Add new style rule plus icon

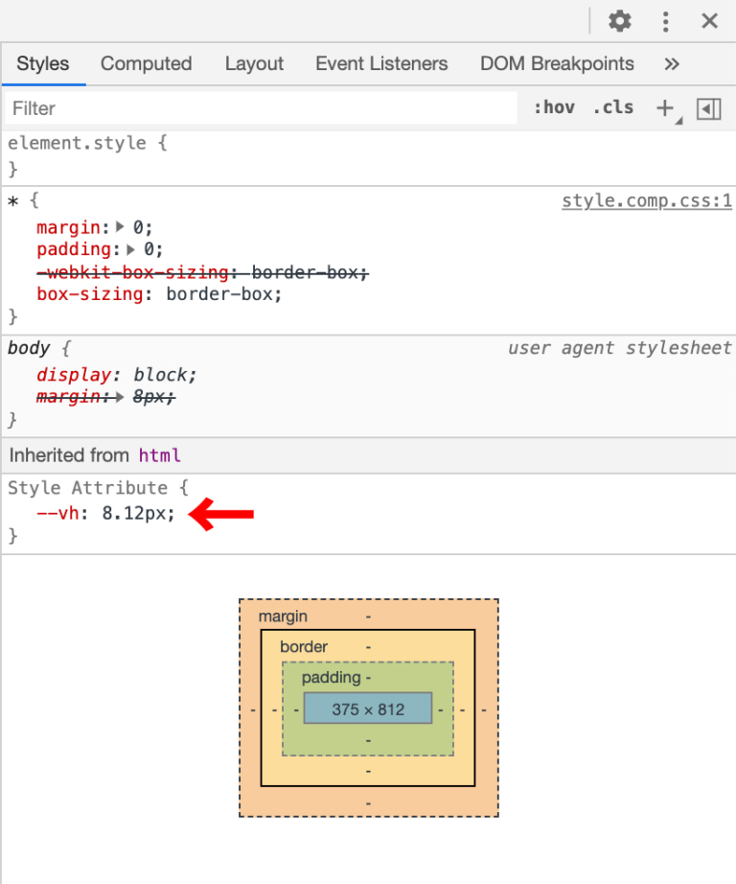pos(665,108)
